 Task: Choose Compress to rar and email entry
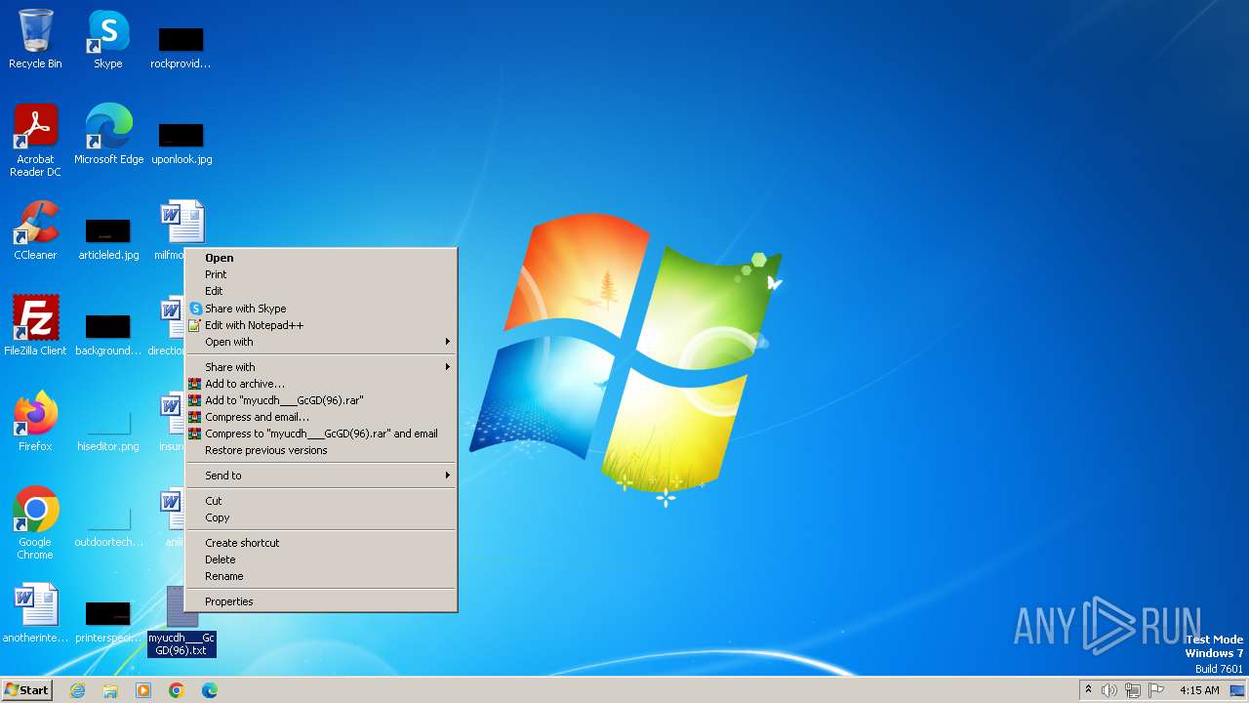(321, 434)
